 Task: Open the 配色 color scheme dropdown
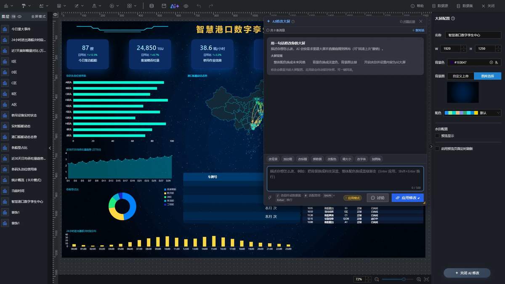coord(473,113)
